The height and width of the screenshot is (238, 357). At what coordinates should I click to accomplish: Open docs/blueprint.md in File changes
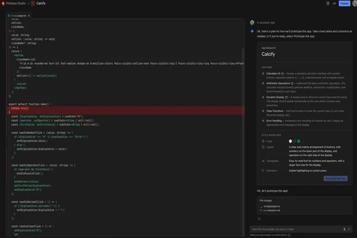click(272, 211)
